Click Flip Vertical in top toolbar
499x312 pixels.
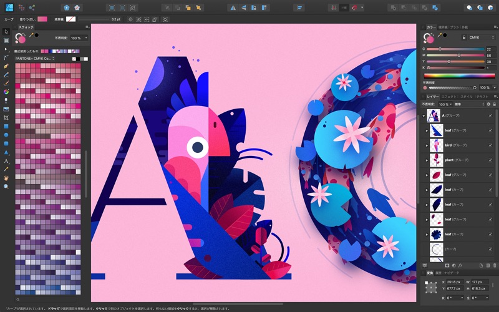pyautogui.click(x=243, y=7)
